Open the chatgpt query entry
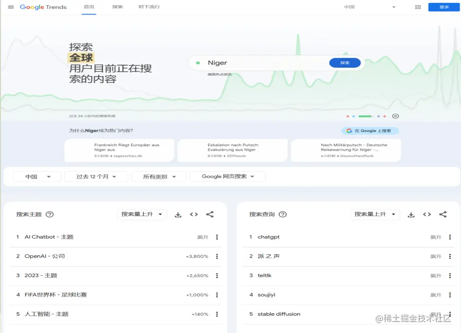461x333 pixels. tap(268, 237)
